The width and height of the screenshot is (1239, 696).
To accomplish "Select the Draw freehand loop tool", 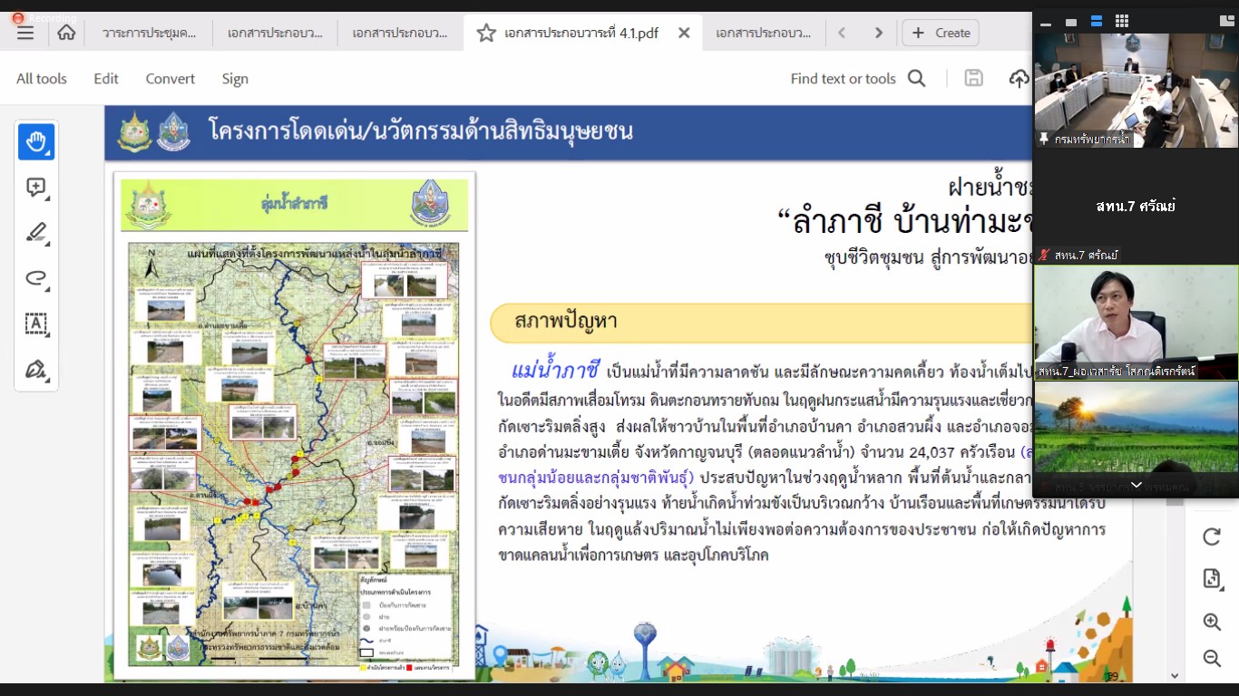I will [x=36, y=278].
